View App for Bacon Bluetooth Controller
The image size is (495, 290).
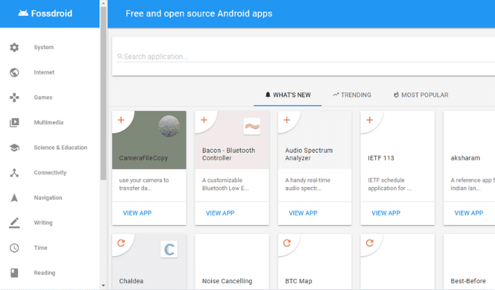click(220, 213)
